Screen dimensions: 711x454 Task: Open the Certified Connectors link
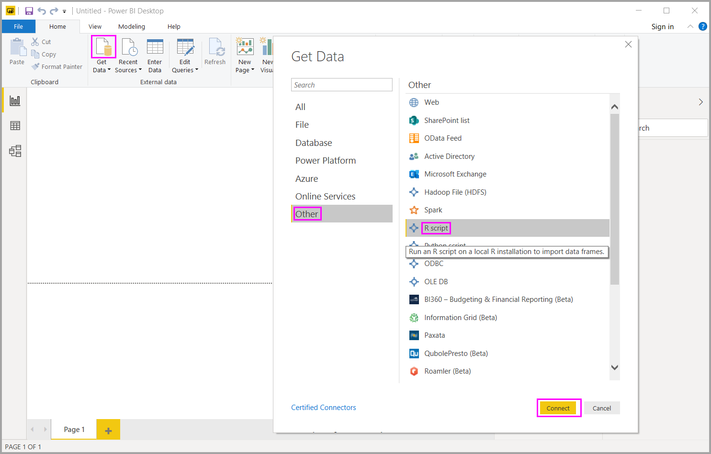point(324,408)
